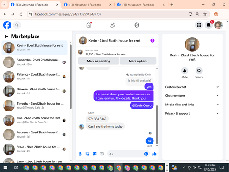Image resolution: width=229 pixels, height=172 pixels.
Task: Open the Windows Start menu
Action: coord(5,167)
